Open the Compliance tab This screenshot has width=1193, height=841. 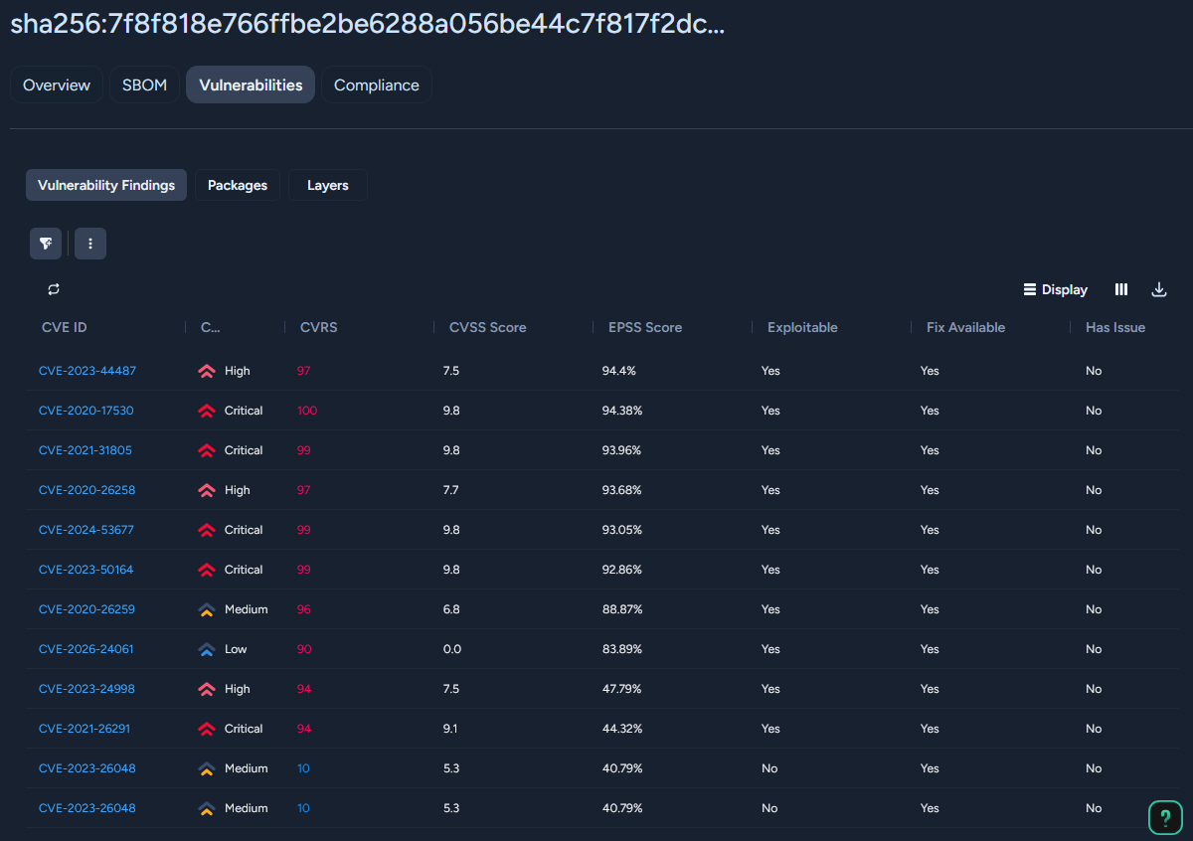tap(377, 84)
